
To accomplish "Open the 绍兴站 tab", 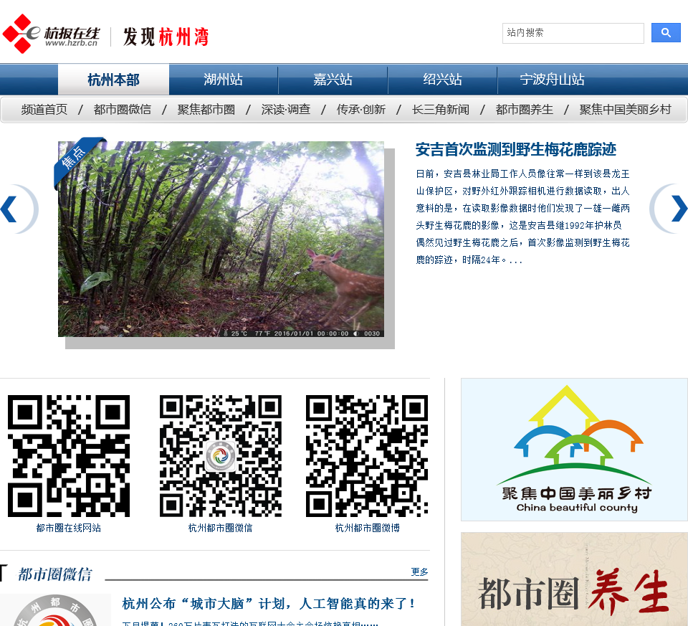I will (x=442, y=80).
